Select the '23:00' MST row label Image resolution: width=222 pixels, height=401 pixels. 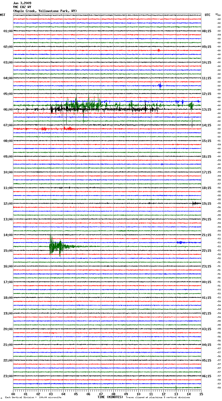pos(8,376)
